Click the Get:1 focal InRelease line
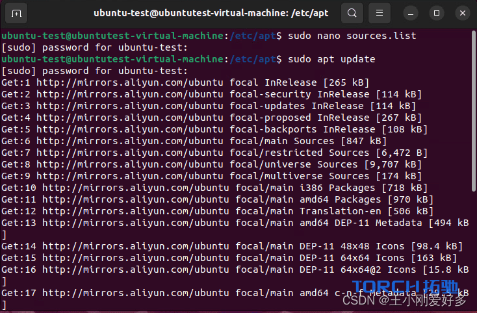This screenshot has height=313, width=477. (x=185, y=82)
